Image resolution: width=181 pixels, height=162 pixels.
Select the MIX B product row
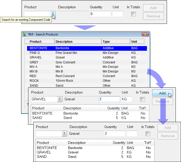click(87, 71)
